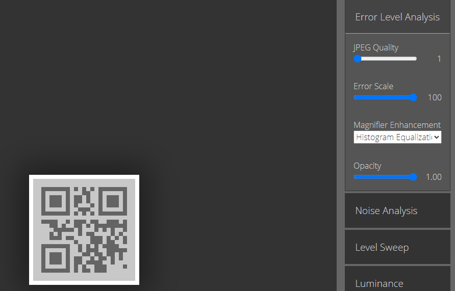Viewport: 455px width, 291px height.
Task: Adjust the Error Scale slider
Action: coord(385,97)
